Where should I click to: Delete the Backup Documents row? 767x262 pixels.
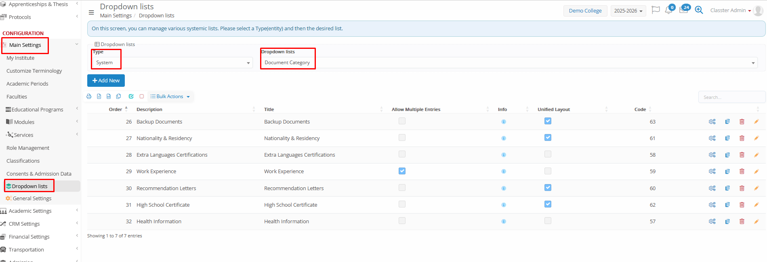coord(742,122)
